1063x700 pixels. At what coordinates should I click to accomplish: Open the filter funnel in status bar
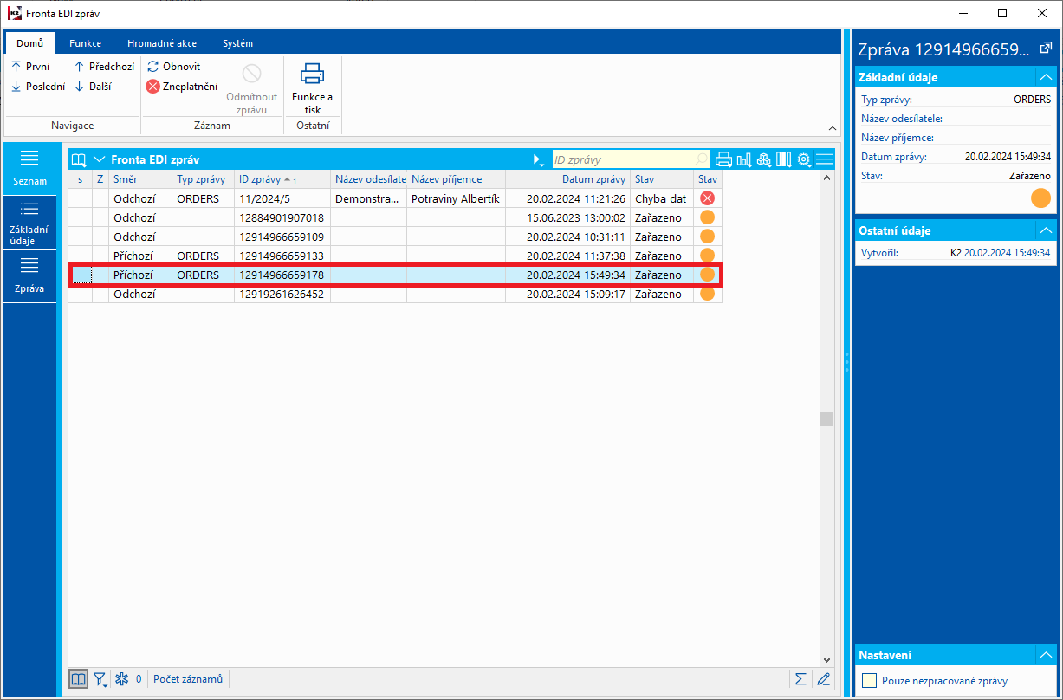pos(100,679)
